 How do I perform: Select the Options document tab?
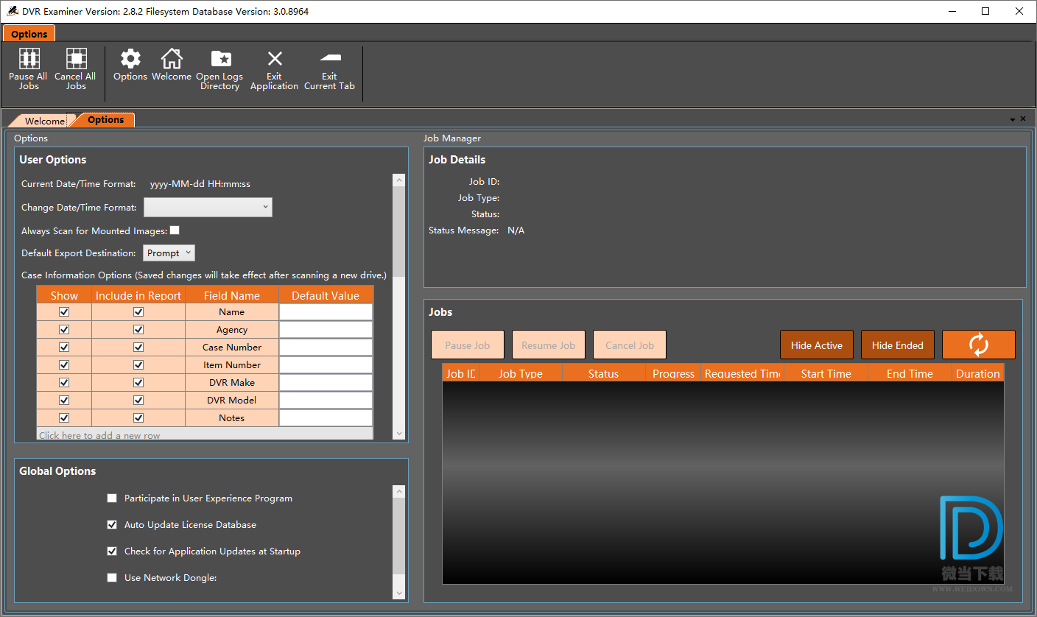pos(105,120)
